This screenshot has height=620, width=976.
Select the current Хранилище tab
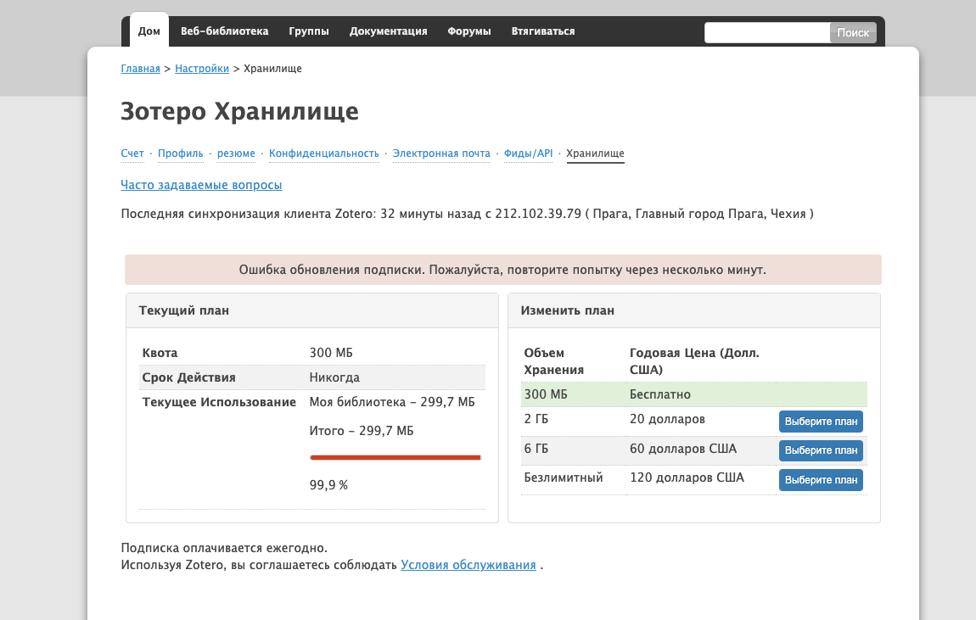tap(595, 154)
